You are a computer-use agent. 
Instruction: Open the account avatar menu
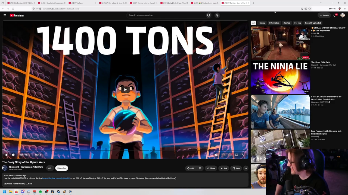[x=342, y=15]
